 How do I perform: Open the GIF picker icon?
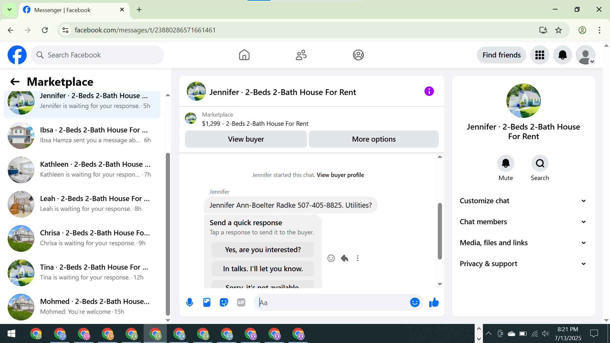pos(241,302)
